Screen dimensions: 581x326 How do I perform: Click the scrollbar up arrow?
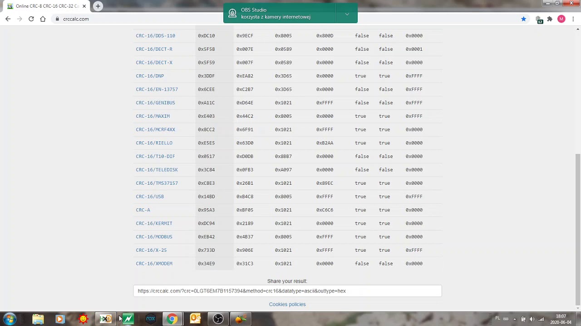pyautogui.click(x=577, y=29)
